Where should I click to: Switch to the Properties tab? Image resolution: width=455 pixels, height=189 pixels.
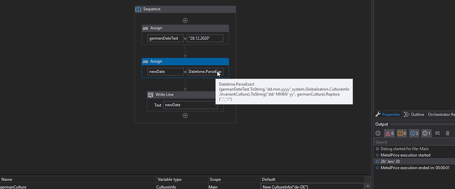click(387, 114)
